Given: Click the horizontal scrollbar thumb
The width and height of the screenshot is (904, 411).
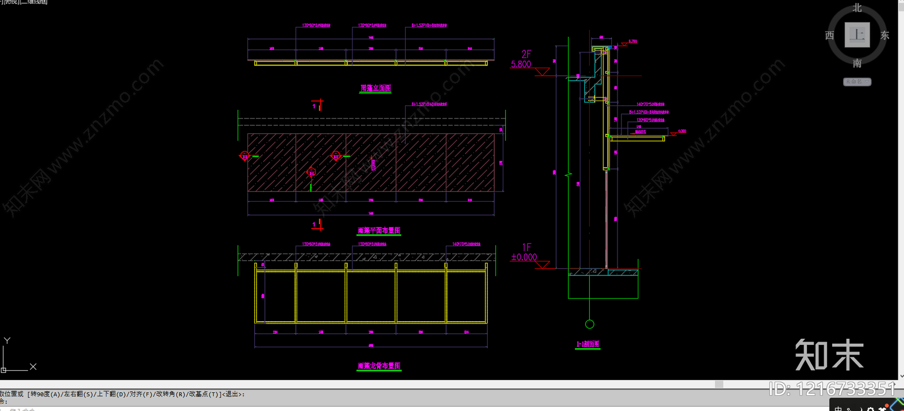Looking at the screenshot, I should click(719, 384).
